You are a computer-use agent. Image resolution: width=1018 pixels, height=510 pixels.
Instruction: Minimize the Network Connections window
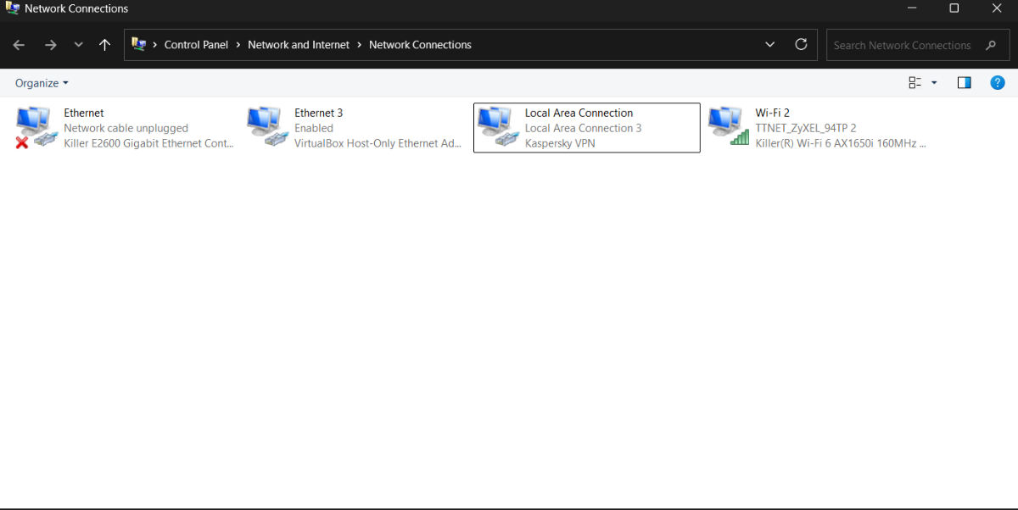point(913,8)
